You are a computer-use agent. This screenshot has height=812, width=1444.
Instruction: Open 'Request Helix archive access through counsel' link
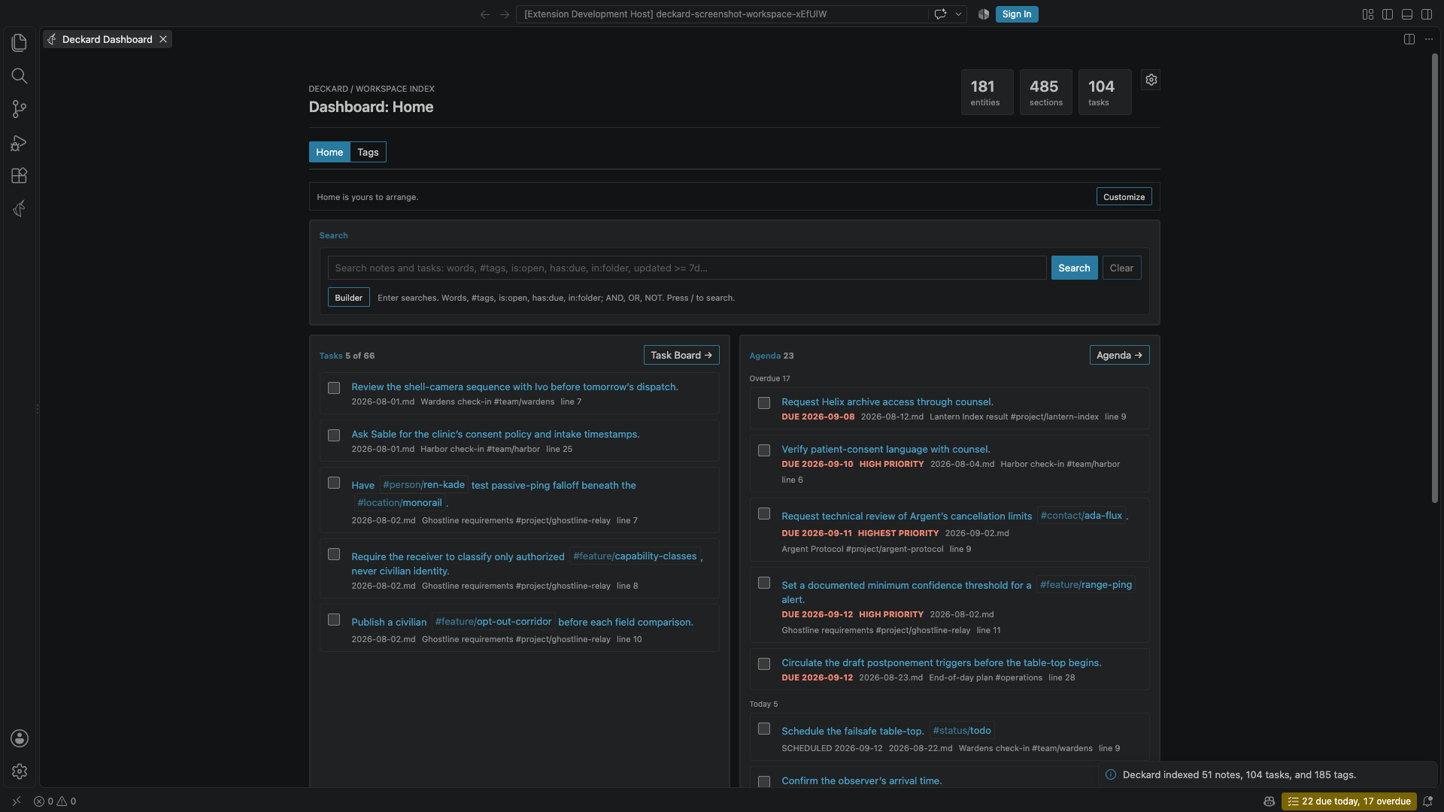(887, 402)
